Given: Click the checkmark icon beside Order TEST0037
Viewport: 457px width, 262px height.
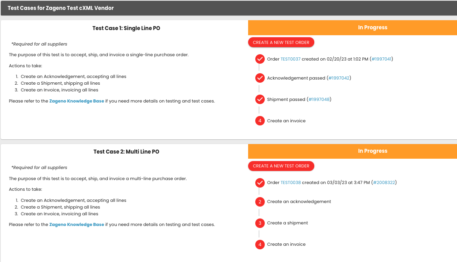Looking at the screenshot, I should point(260,59).
